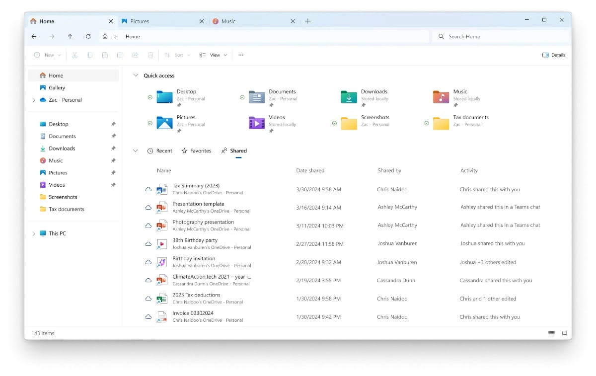The height and width of the screenshot is (376, 596).
Task: Open Screenshots in the navigation pane
Action: (74, 197)
